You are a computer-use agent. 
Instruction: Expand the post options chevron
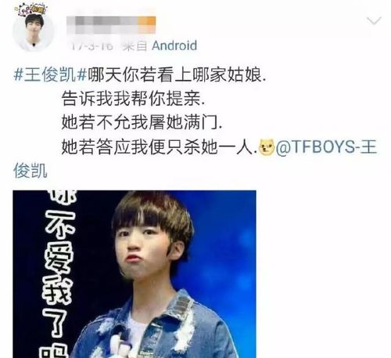tap(374, 21)
